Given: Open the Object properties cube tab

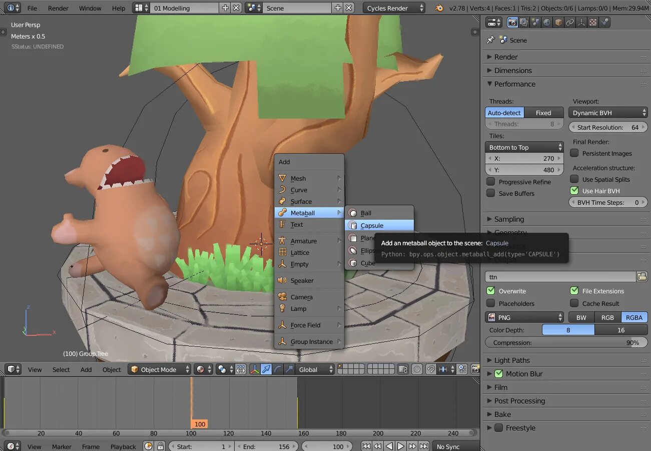Looking at the screenshot, I should [558, 22].
